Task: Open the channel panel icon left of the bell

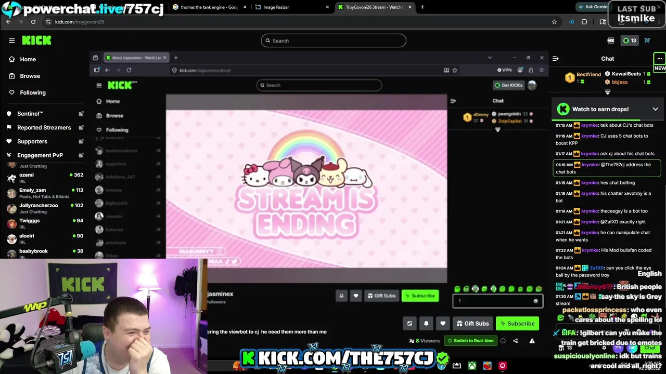Action: tap(409, 324)
